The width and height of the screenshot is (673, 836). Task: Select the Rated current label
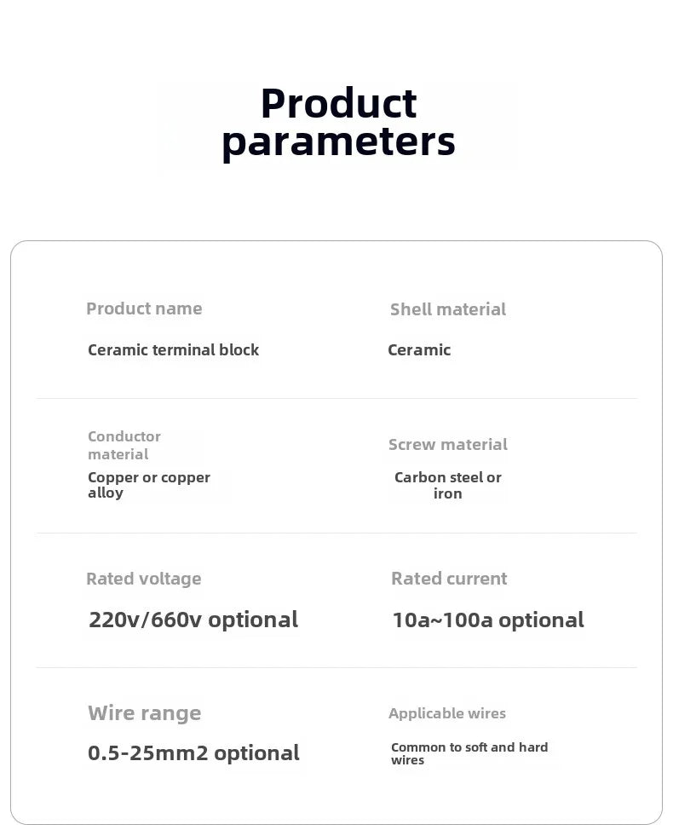tap(449, 579)
